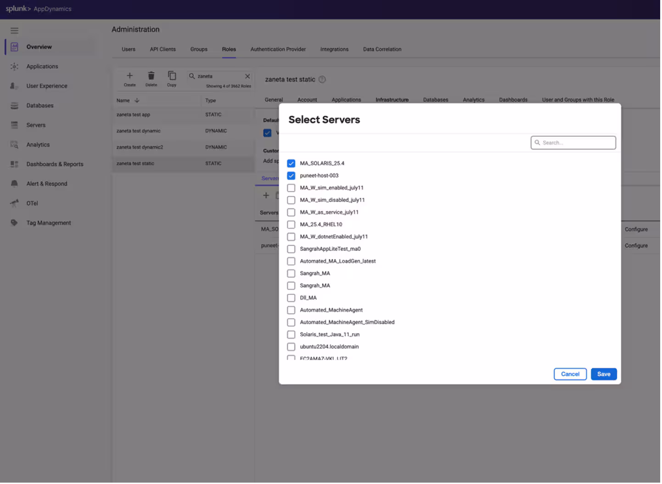Click the Delete trash icon

pos(151,76)
